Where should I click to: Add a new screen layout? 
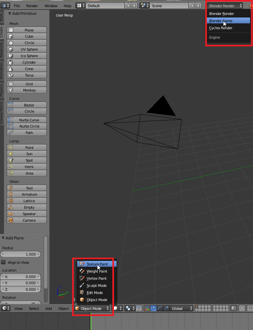pyautogui.click(x=128, y=6)
